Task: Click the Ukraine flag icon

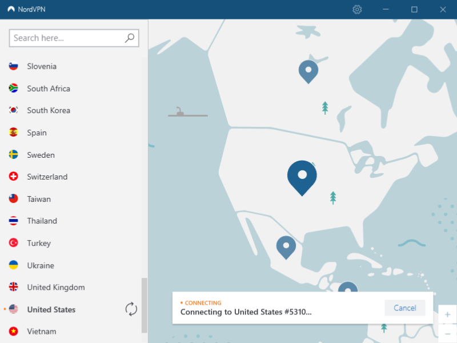Action: [x=13, y=265]
